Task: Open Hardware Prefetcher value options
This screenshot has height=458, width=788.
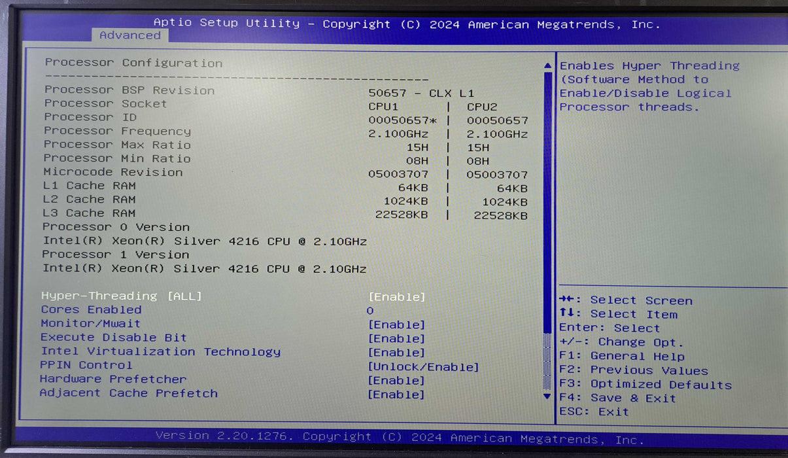Action: click(396, 381)
